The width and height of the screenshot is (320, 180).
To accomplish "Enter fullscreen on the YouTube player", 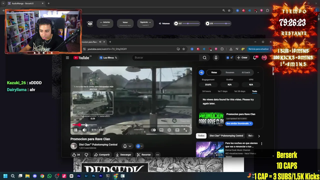I will [185, 130].
